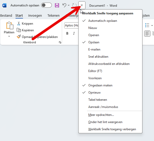Open the Customize Quick Access Toolbar dropdown
The height and width of the screenshot is (141, 154).
(x=82, y=5)
